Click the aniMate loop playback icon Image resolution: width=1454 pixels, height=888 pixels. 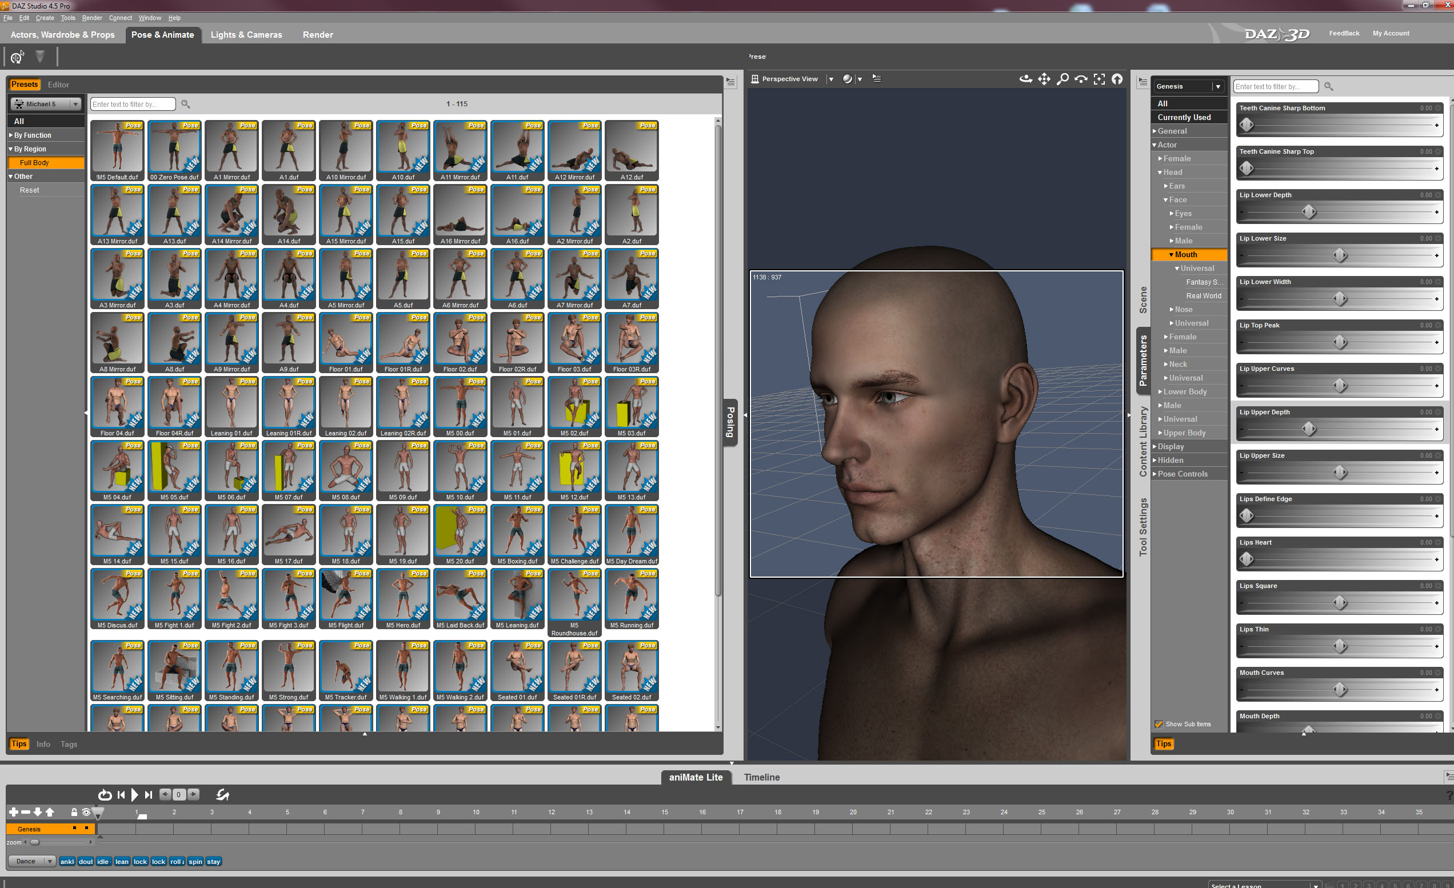pos(105,795)
